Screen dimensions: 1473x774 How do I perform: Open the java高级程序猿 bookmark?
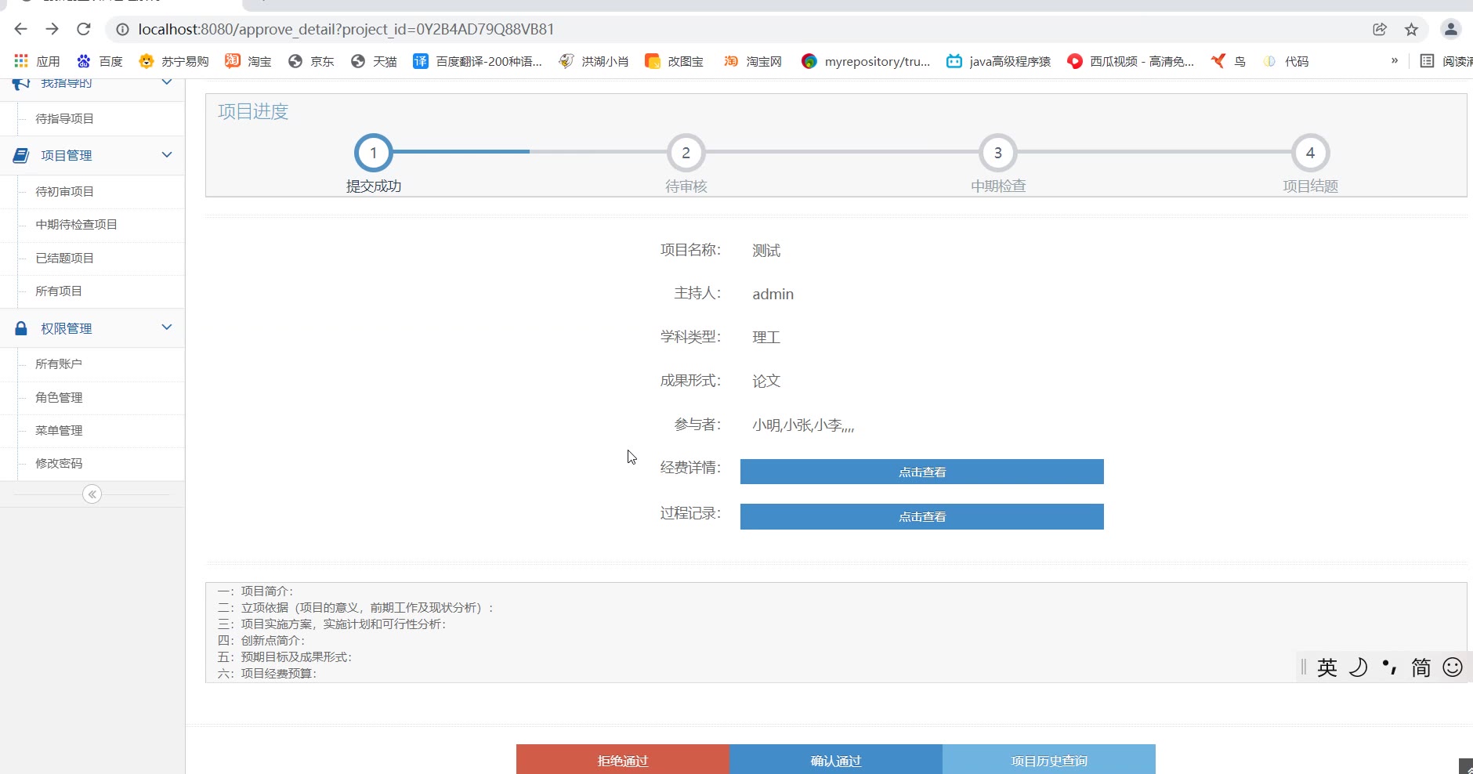click(998, 61)
